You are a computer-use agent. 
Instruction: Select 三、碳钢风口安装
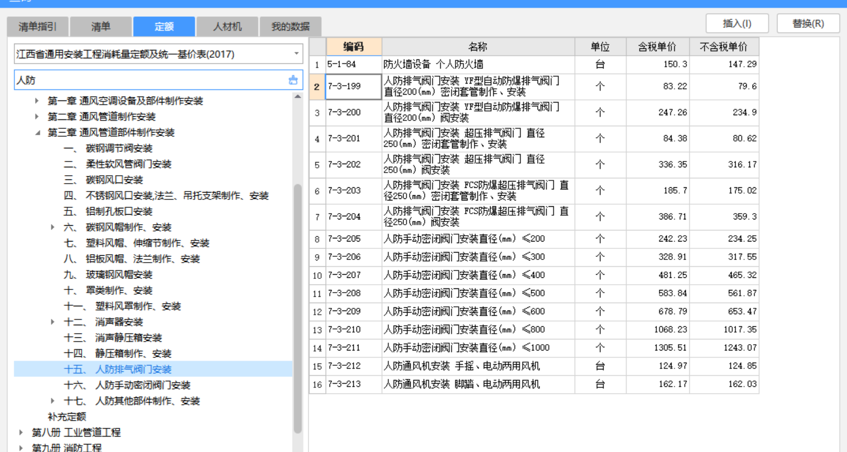103,180
